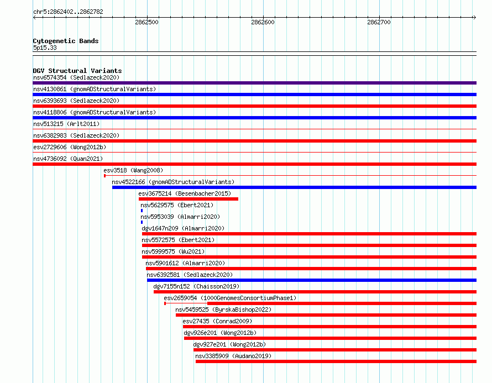Select dgv927e201 (Wong2012b) label
This screenshot has height=383, width=492.
coord(229,344)
